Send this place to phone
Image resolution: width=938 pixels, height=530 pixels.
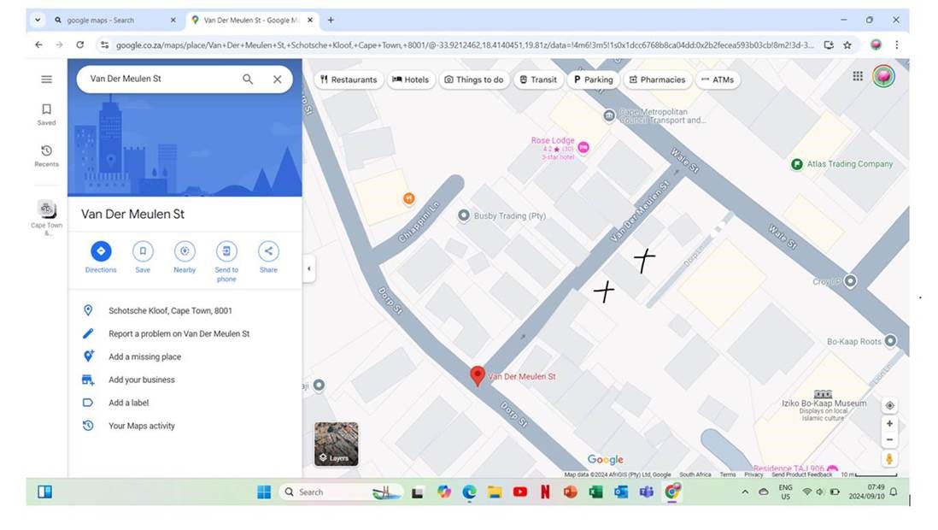point(226,261)
